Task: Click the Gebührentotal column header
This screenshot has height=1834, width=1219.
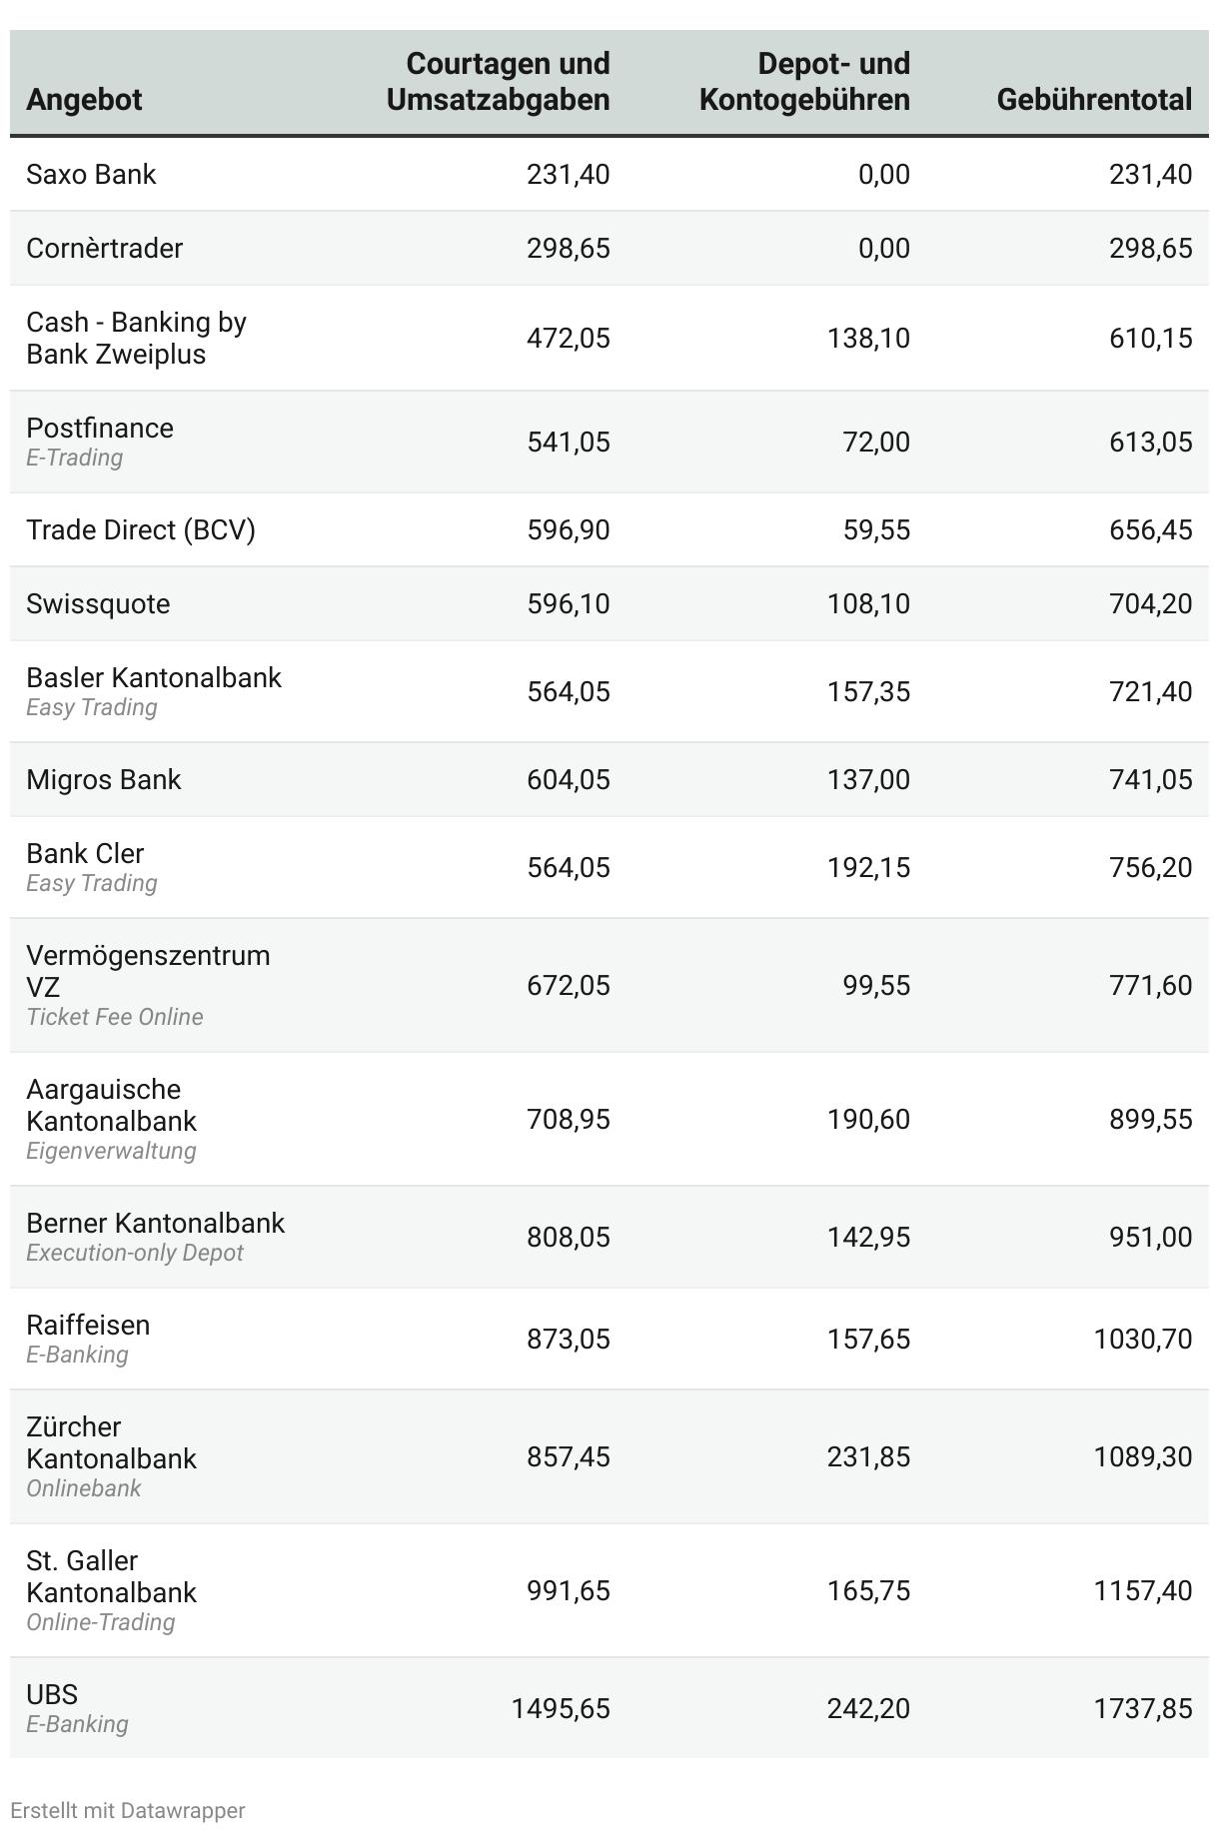Action: coord(1094,100)
